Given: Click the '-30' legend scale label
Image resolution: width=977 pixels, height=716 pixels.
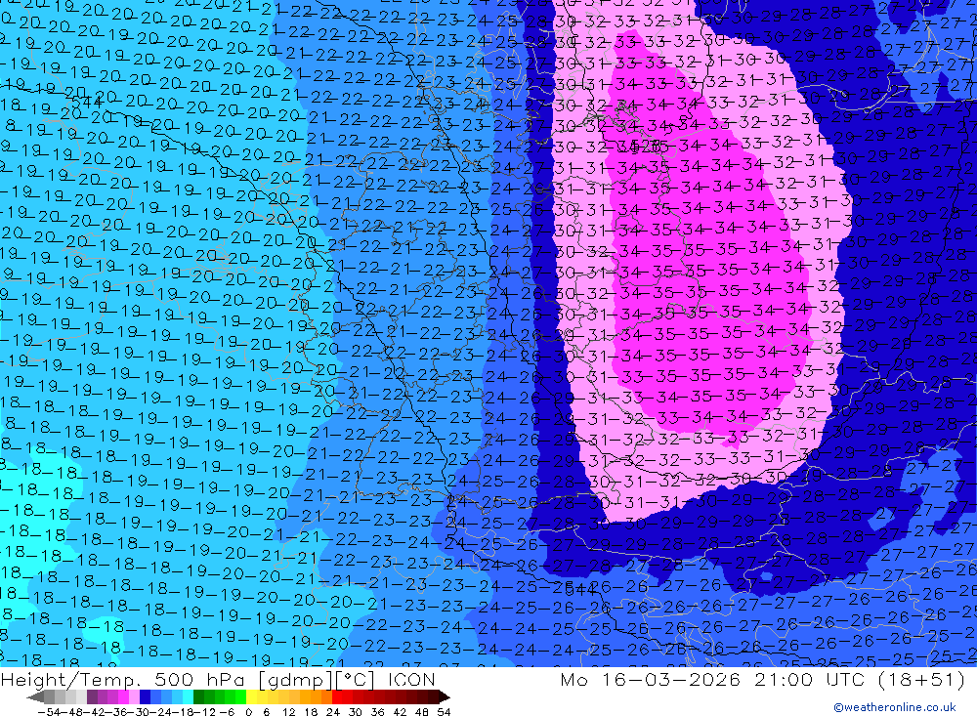Looking at the screenshot, I should 139,712.
